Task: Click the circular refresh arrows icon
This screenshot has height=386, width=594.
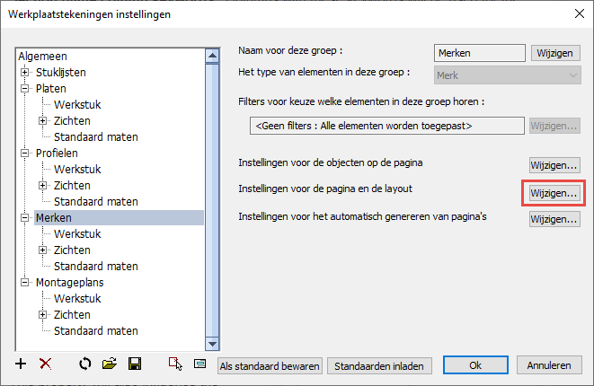Action: pyautogui.click(x=85, y=364)
